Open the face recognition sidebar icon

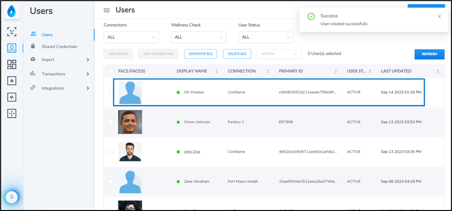[12, 32]
